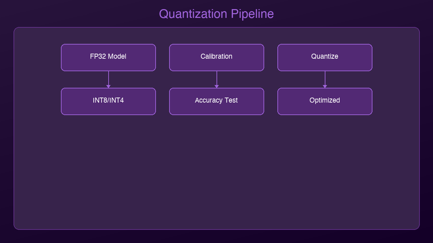The height and width of the screenshot is (243, 433).
Task: Click the word Accuracy in the middle node
Action: coord(209,100)
